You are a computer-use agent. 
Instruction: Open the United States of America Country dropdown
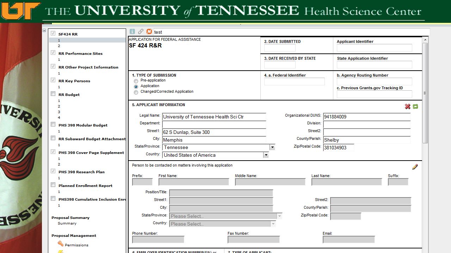coord(266,155)
